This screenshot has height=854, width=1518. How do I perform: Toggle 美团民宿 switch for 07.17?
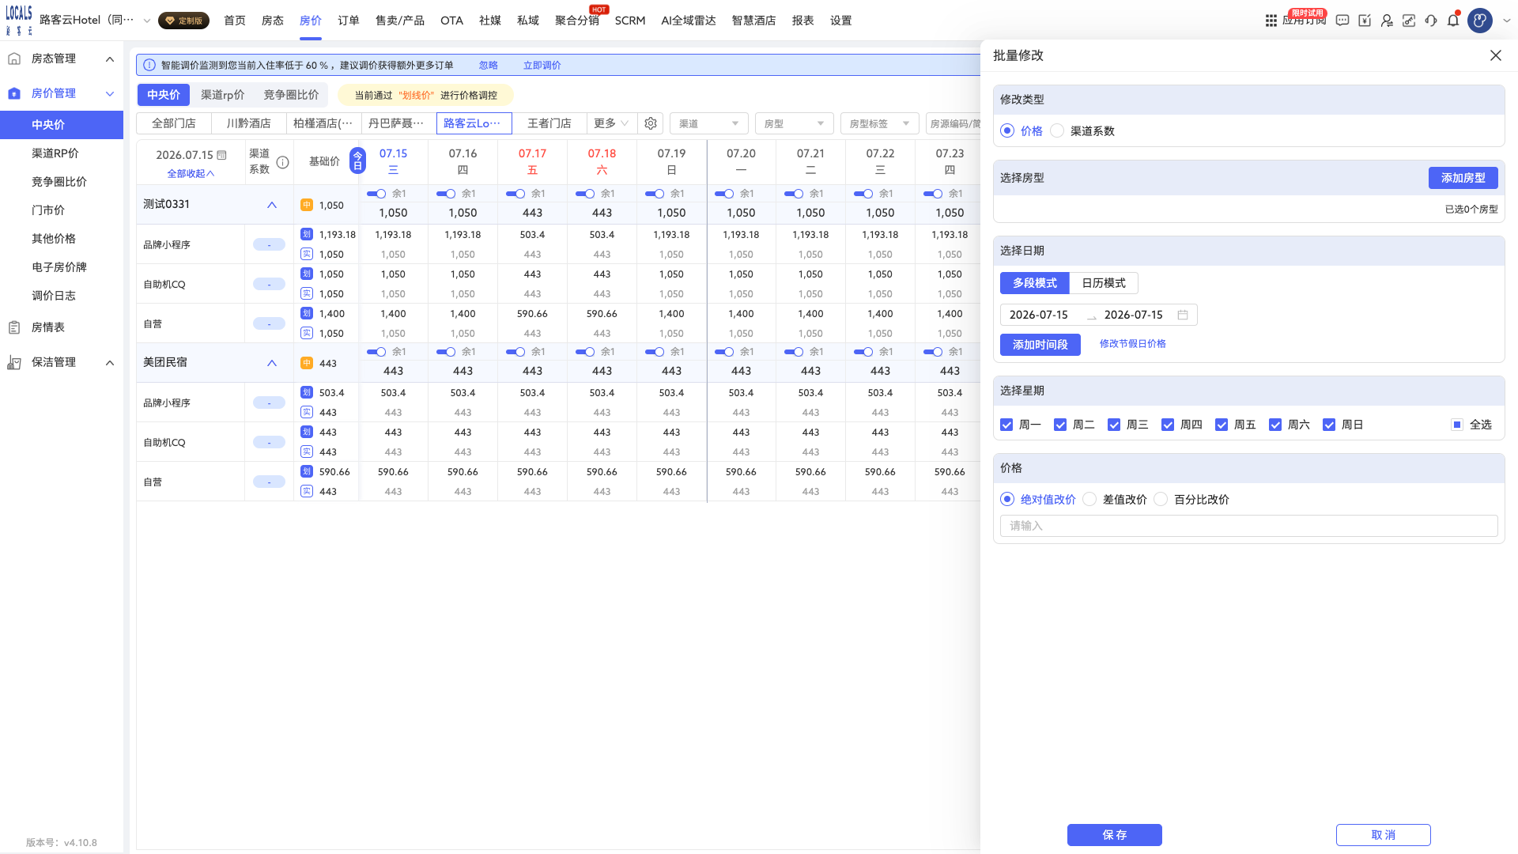[515, 352]
